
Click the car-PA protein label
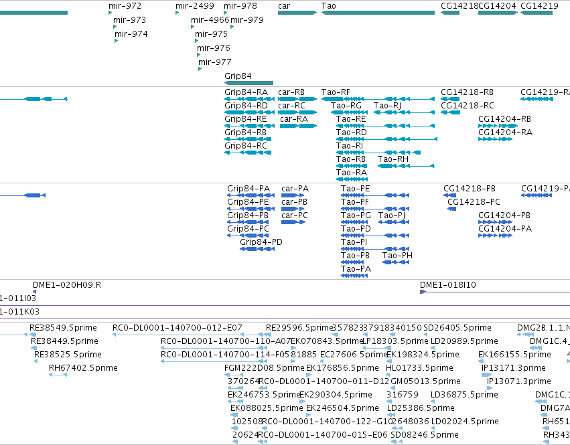click(x=295, y=189)
